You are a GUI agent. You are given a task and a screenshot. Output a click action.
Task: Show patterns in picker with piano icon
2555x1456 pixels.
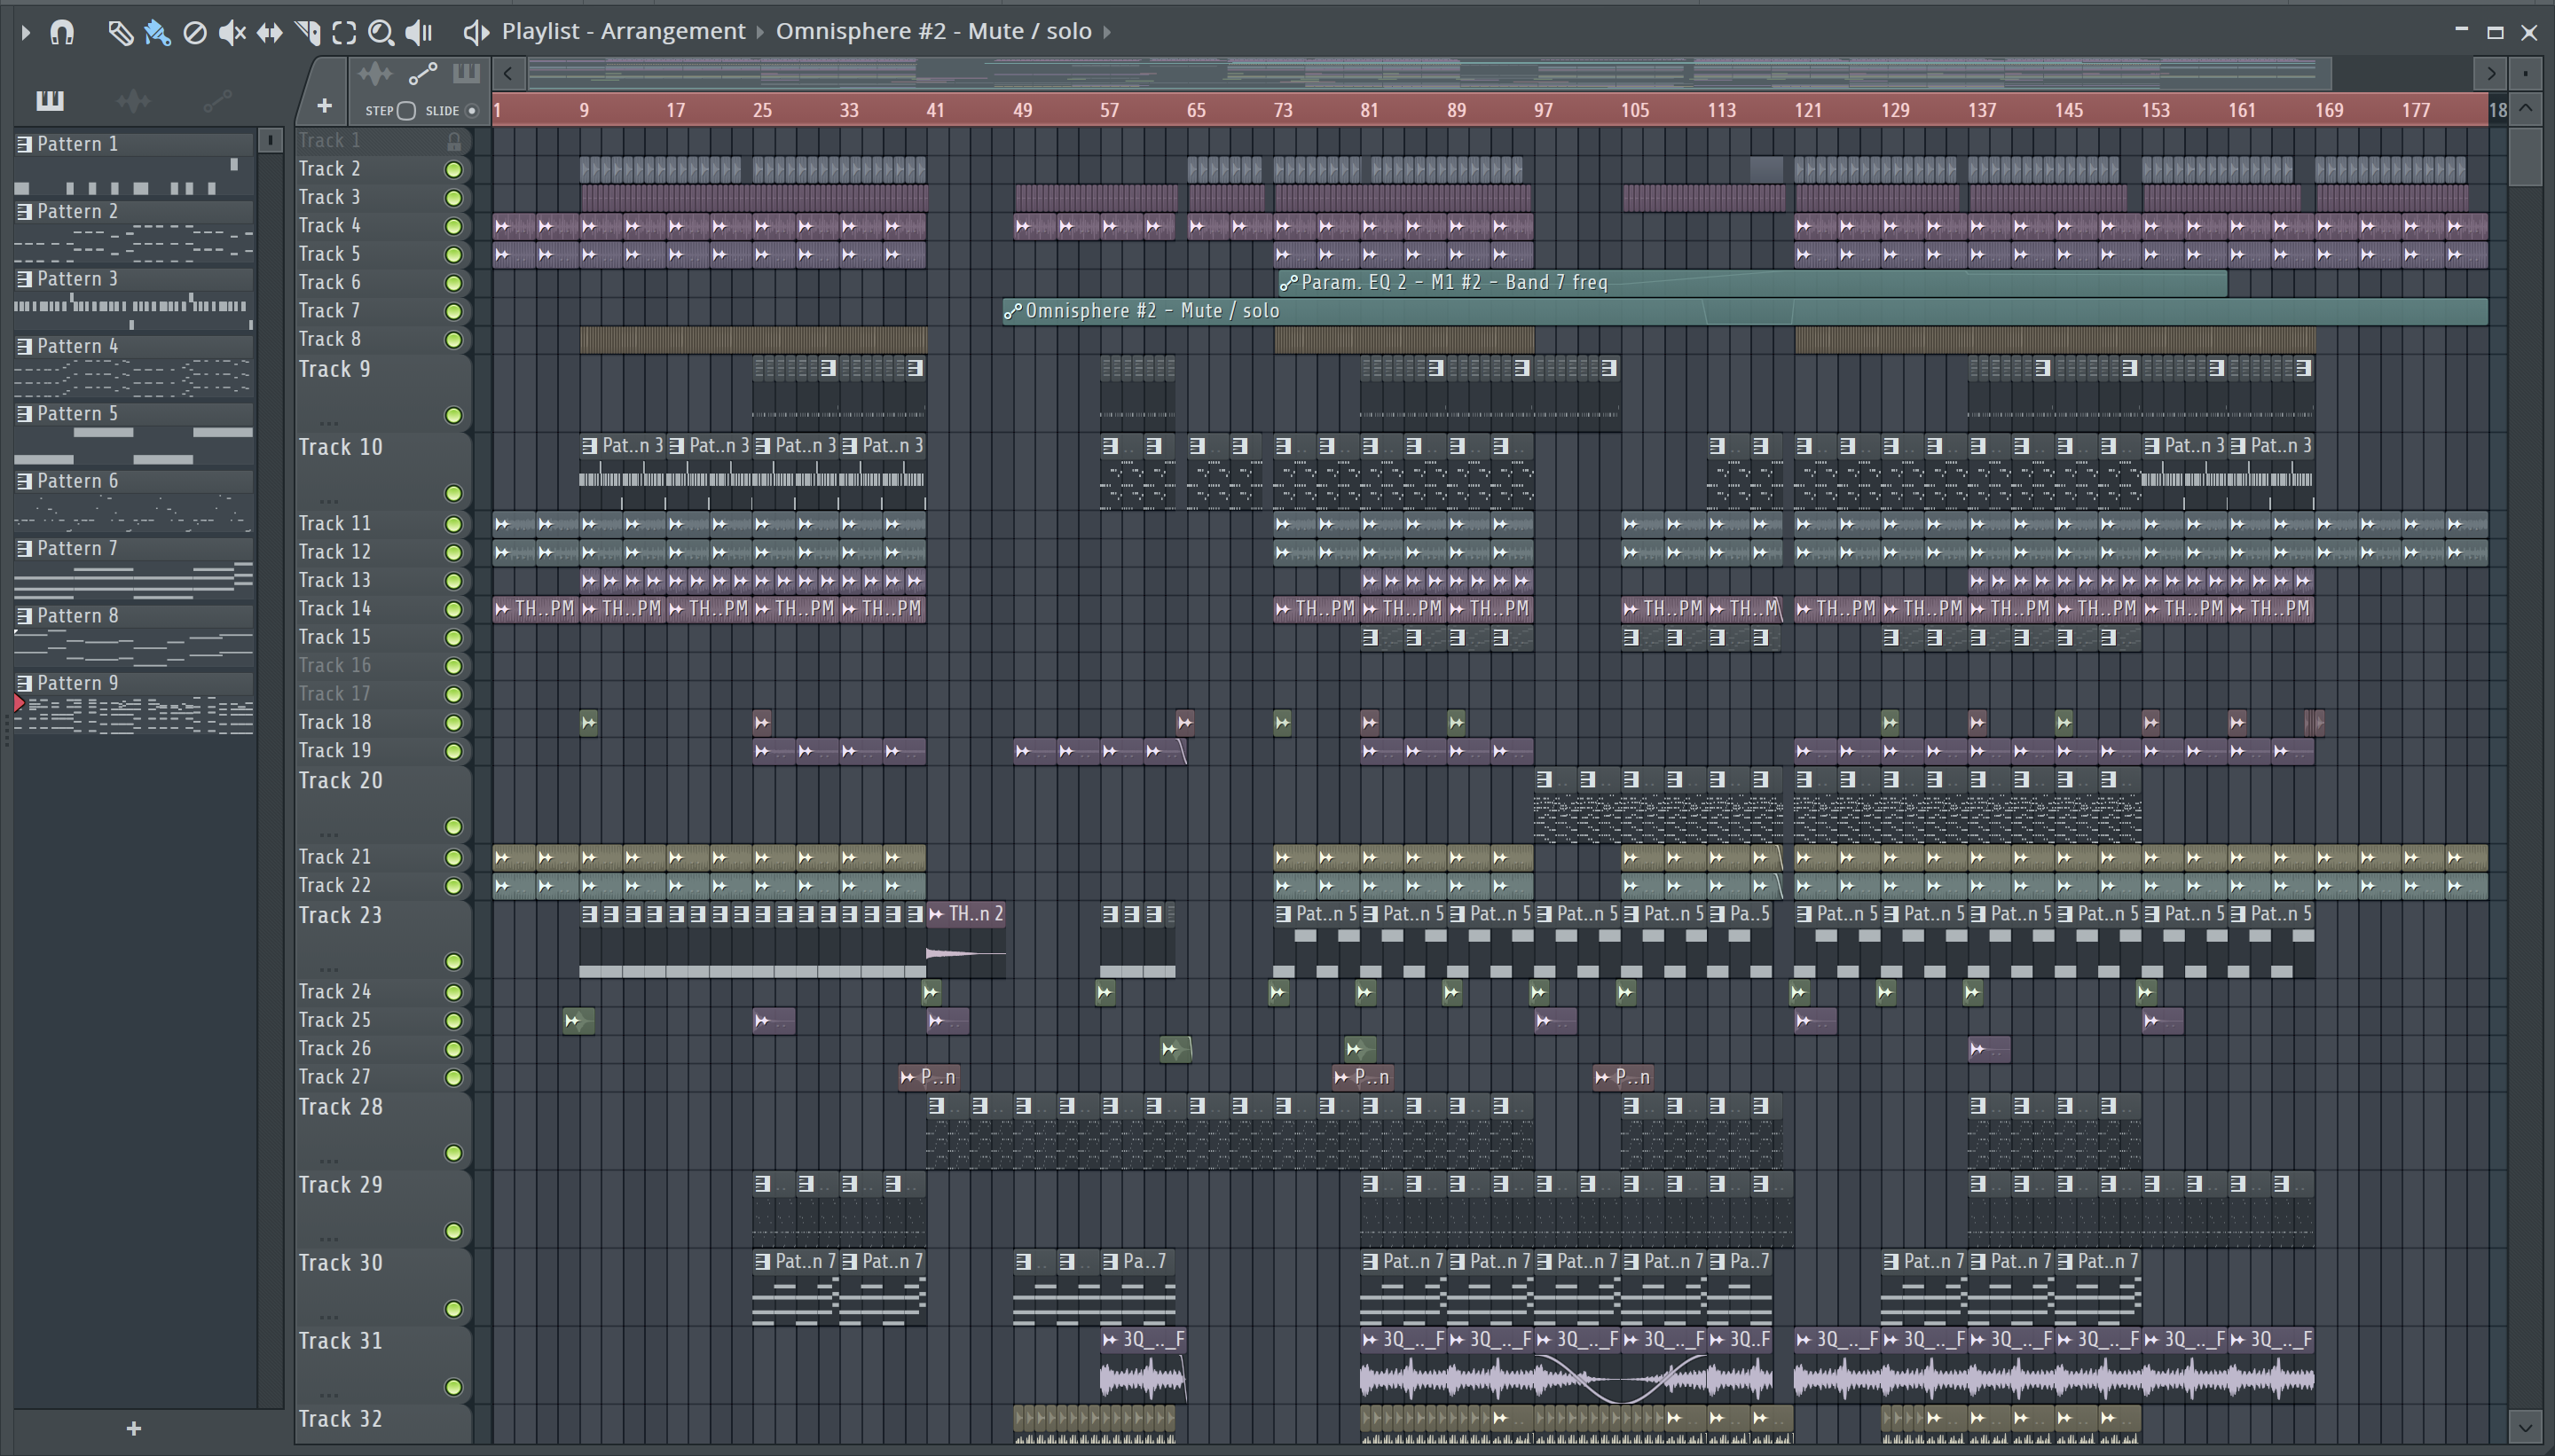click(x=49, y=100)
